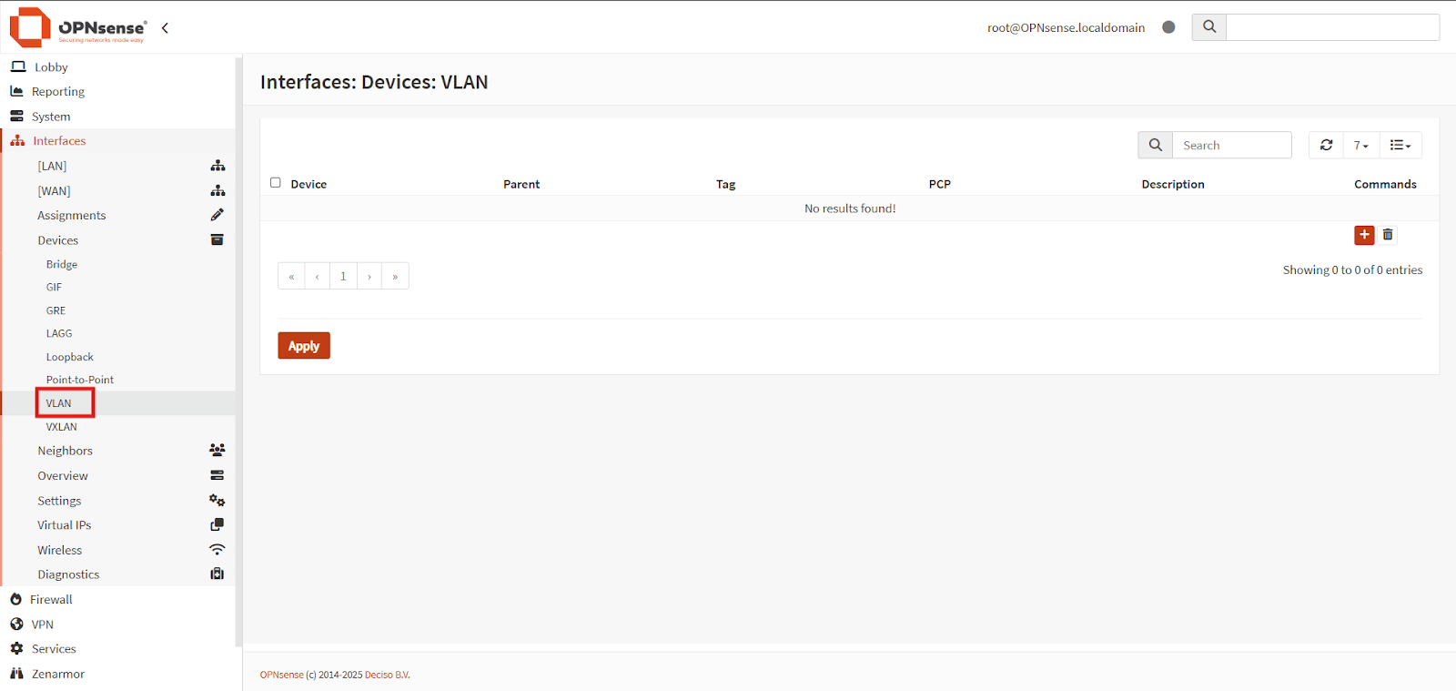Image resolution: width=1456 pixels, height=691 pixels.
Task: Open LAGG devices page
Action: click(x=59, y=333)
